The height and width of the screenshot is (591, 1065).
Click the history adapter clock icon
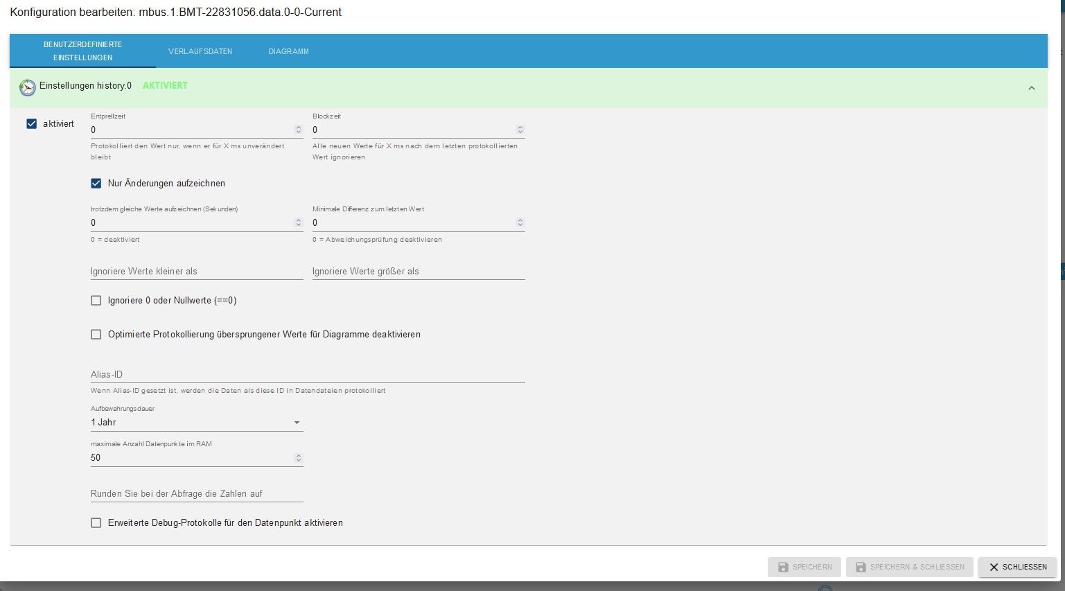(x=28, y=87)
